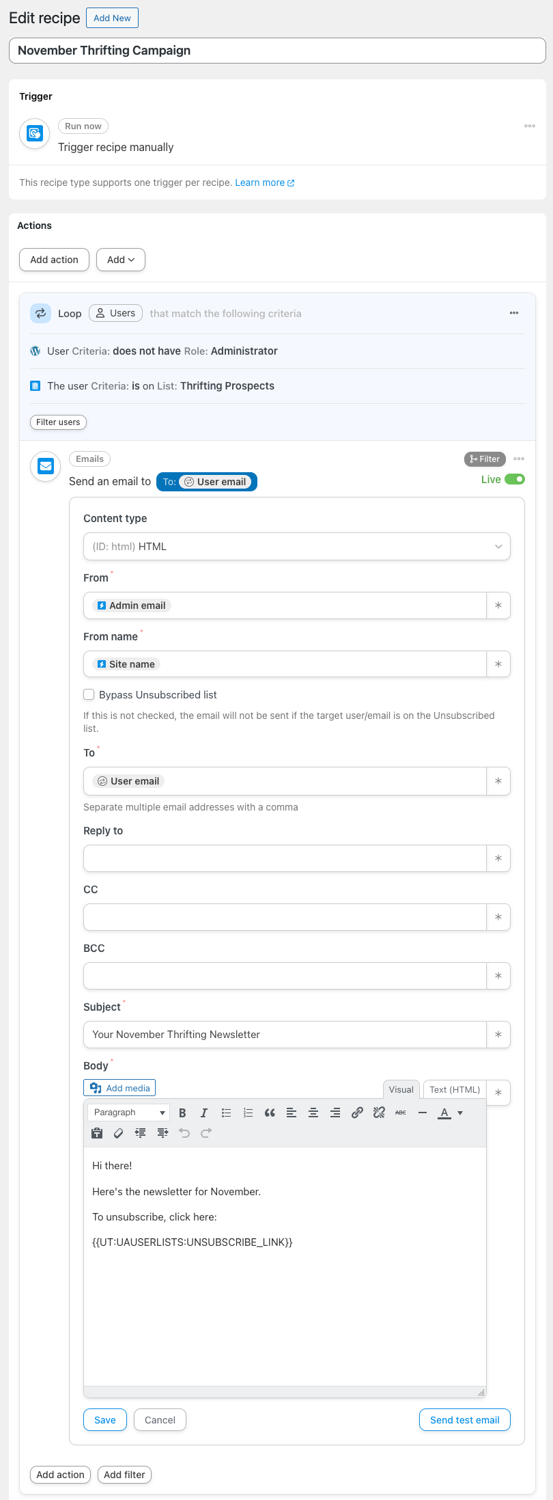The height and width of the screenshot is (1500, 553).
Task: Expand the Paragraph format dropdown
Action: click(128, 1113)
